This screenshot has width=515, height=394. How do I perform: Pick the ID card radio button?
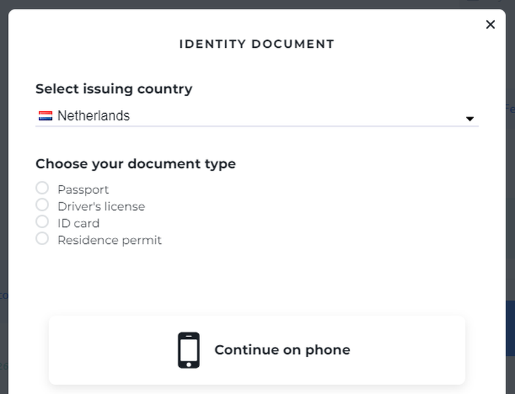[x=42, y=222]
